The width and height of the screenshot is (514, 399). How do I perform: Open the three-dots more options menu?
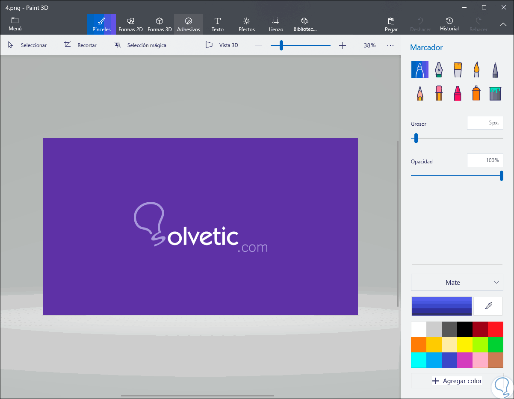pyautogui.click(x=390, y=45)
